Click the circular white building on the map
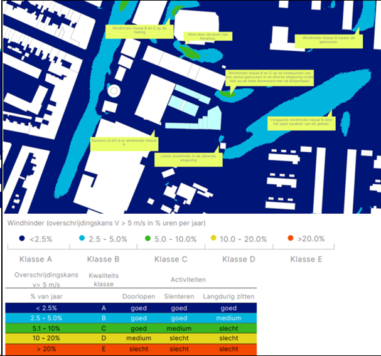The image size is (381, 356). [114, 91]
